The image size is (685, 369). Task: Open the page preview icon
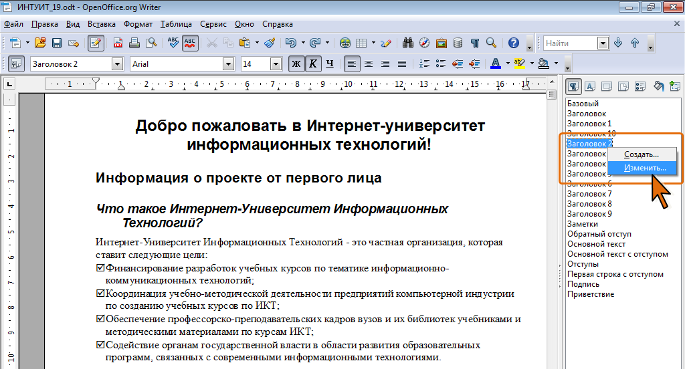pos(151,43)
